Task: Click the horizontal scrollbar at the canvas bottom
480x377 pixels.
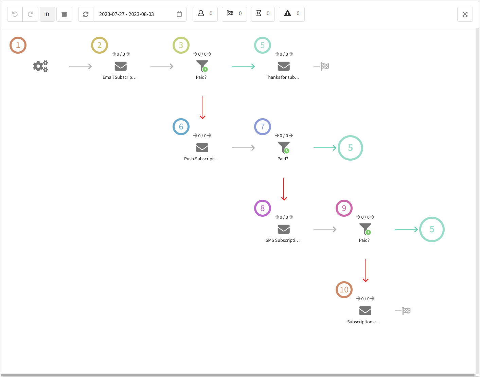Action: (x=238, y=375)
